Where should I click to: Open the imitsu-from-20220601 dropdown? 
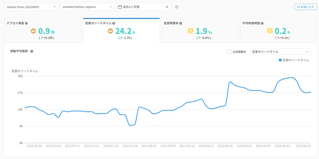click(31, 7)
